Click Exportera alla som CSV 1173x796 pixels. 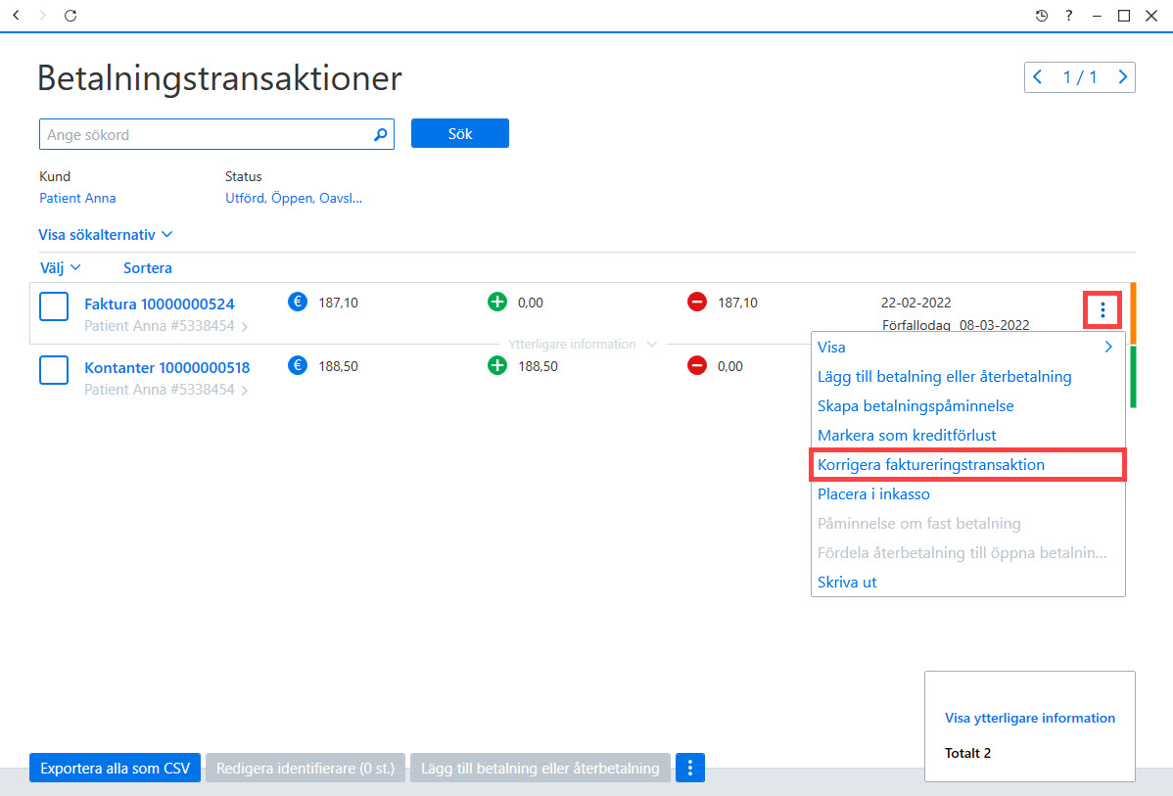click(x=116, y=768)
